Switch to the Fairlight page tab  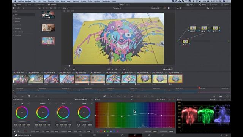pyautogui.click(x=149, y=135)
